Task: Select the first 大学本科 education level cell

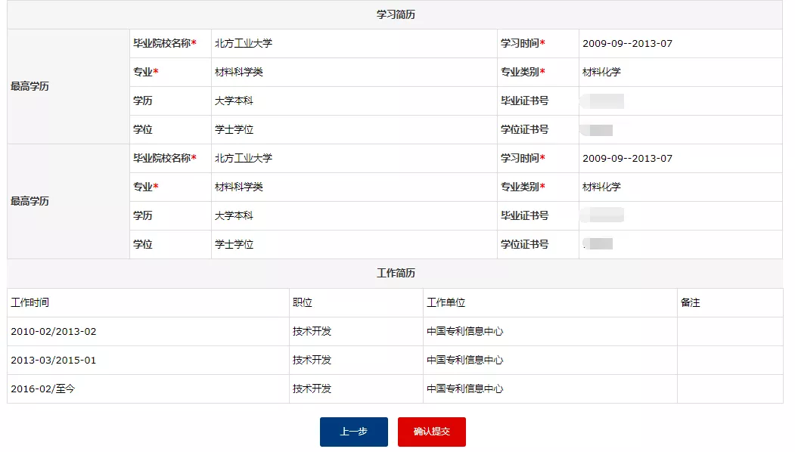Action: (x=235, y=101)
